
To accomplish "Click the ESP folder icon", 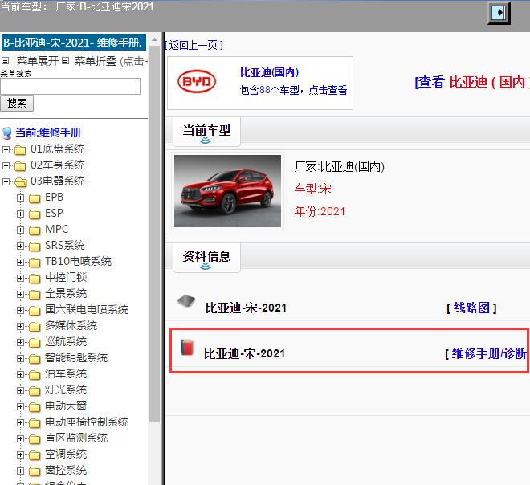I will pos(35,214).
